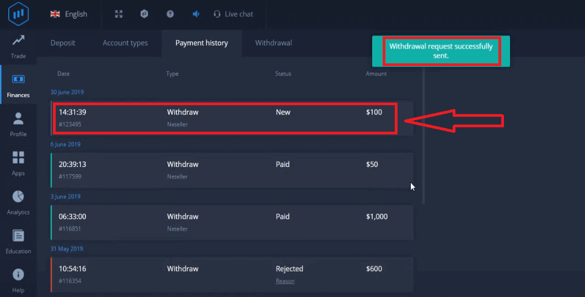Switch to the Account types tab
585x297 pixels.
(x=125, y=43)
